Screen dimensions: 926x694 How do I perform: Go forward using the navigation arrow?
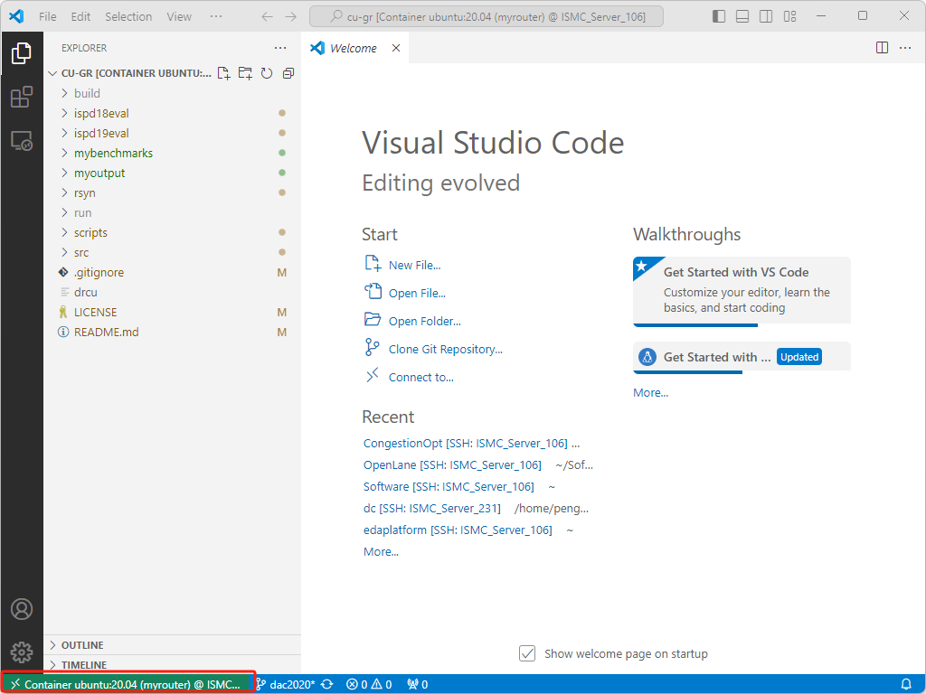click(290, 16)
